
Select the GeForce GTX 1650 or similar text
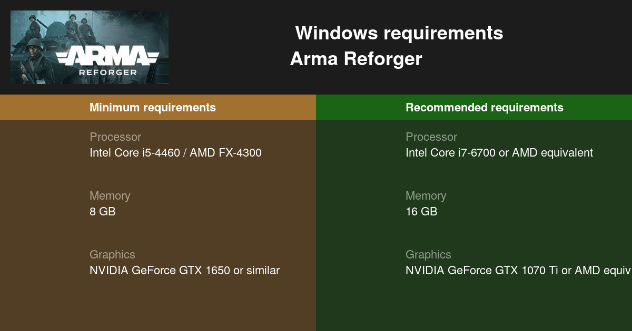pyautogui.click(x=184, y=271)
